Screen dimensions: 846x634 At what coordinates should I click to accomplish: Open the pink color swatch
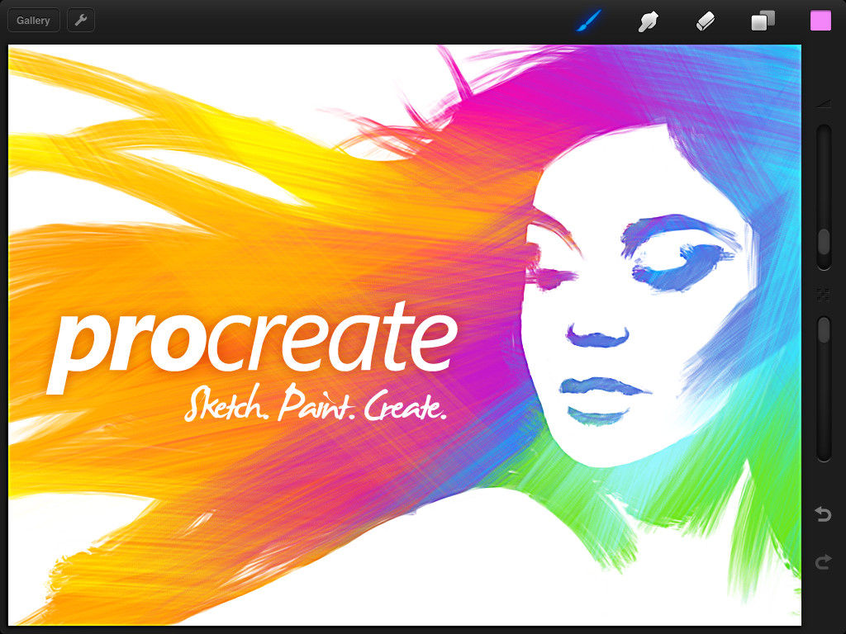[820, 21]
